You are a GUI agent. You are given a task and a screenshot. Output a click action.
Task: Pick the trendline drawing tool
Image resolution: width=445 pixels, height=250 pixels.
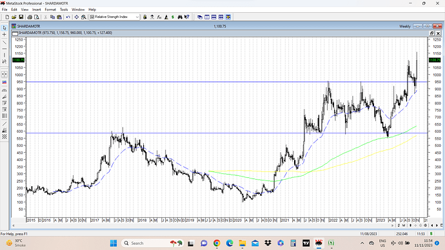coord(5,43)
